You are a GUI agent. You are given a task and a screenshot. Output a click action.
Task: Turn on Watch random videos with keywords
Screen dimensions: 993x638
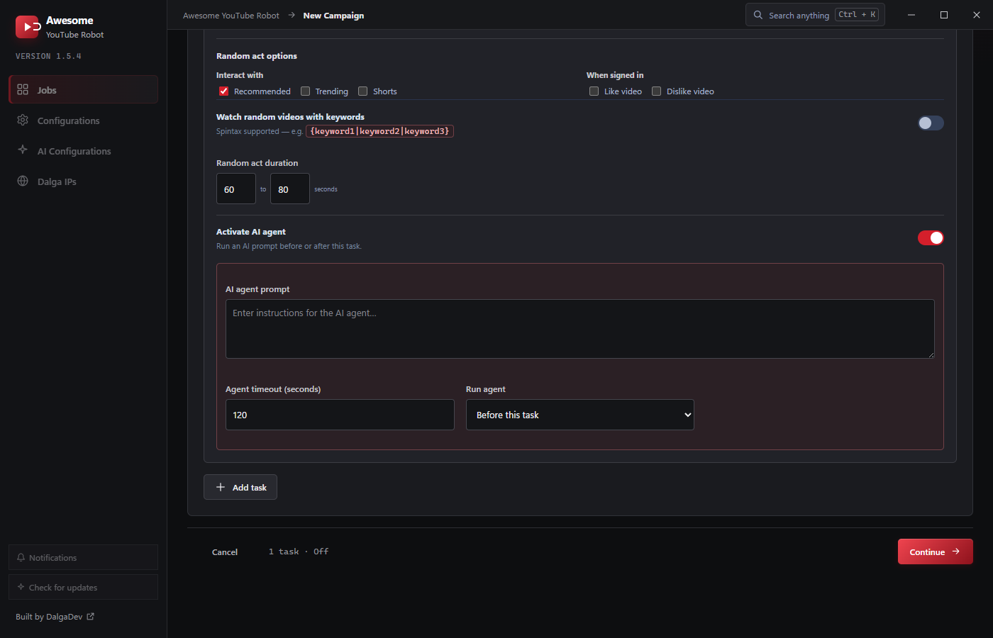931,123
